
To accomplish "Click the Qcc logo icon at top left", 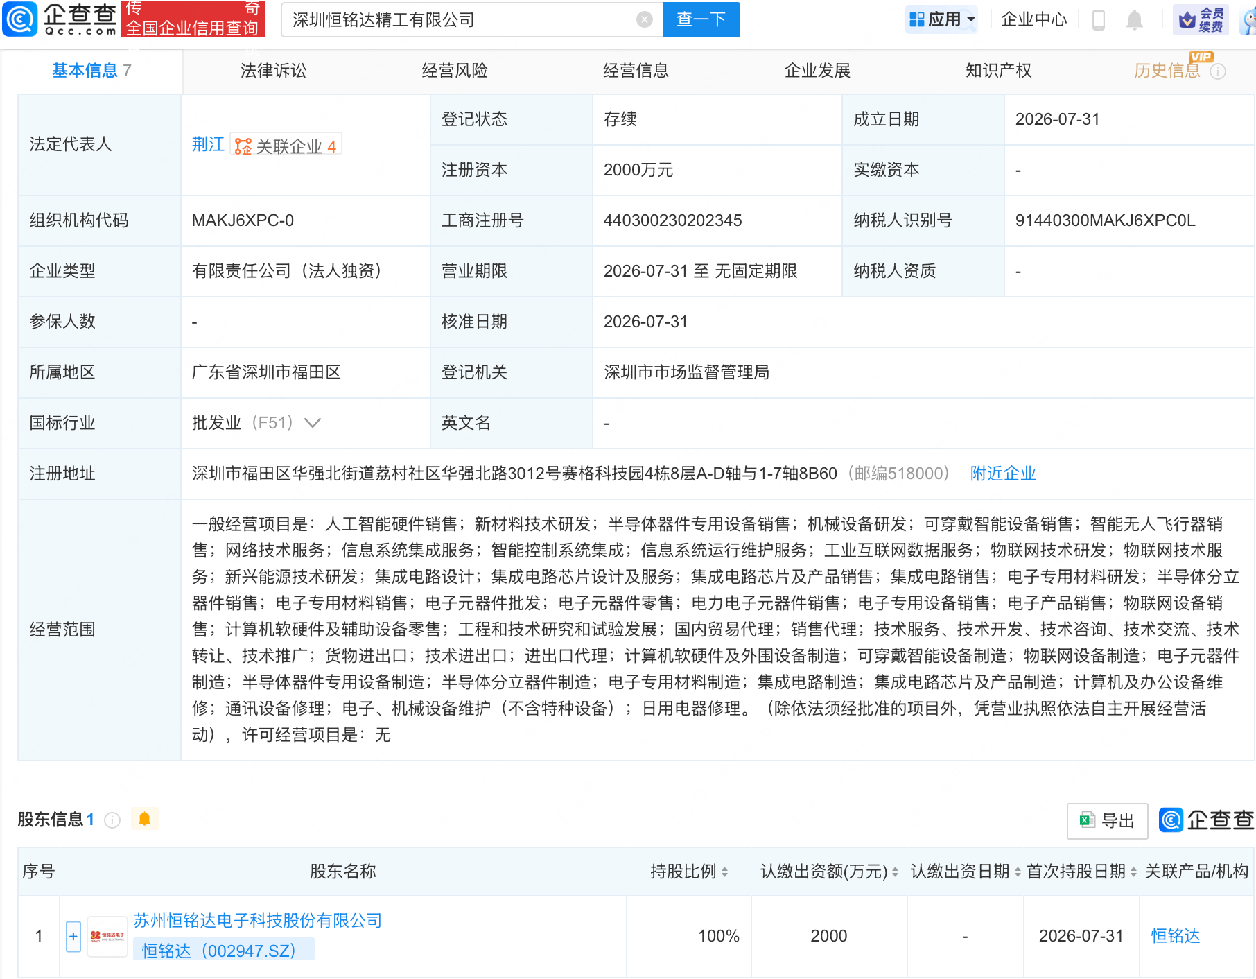I will click(20, 19).
